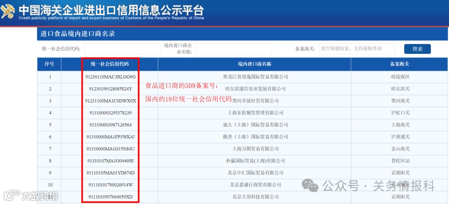The height and width of the screenshot is (204, 449).
Task: Click importer name 北京嘉盛行商贸有限公司
Action: (x=255, y=185)
